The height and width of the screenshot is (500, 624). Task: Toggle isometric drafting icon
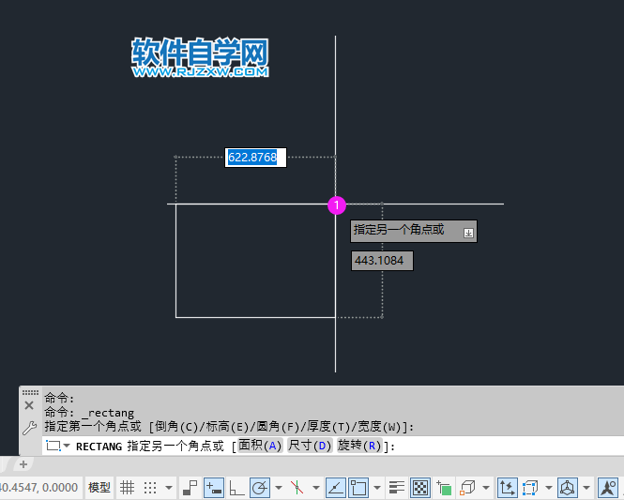(x=297, y=487)
